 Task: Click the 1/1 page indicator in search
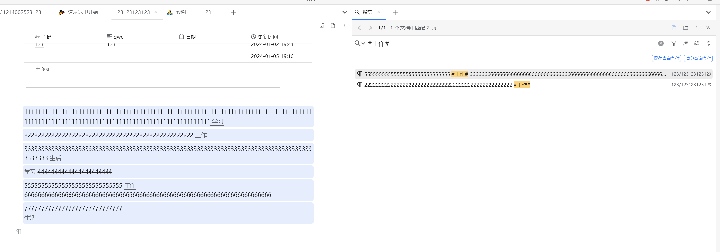(382, 28)
